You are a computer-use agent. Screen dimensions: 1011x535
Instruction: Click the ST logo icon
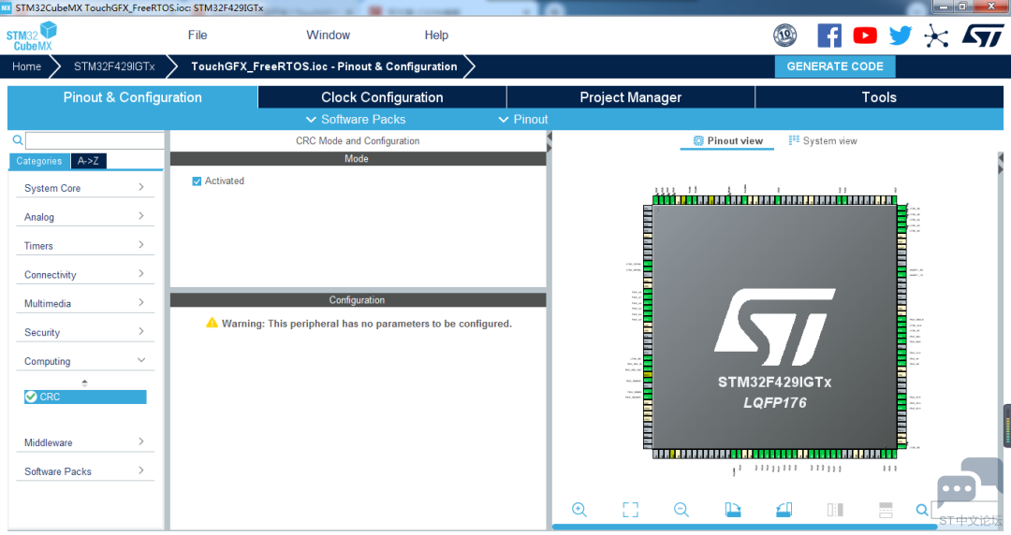[x=983, y=36]
